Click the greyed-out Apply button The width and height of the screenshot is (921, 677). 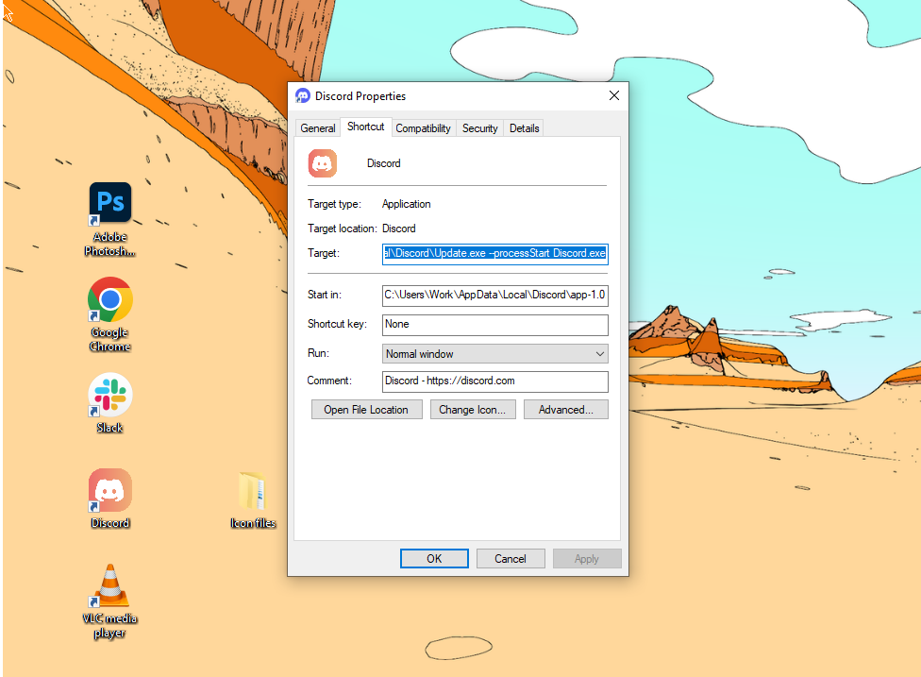tap(587, 558)
